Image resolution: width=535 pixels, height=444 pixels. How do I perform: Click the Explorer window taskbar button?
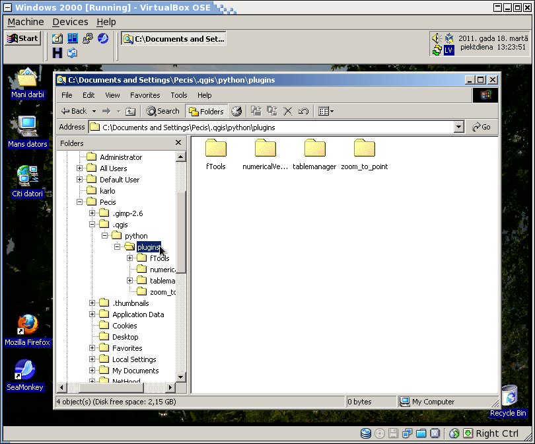[x=174, y=38]
